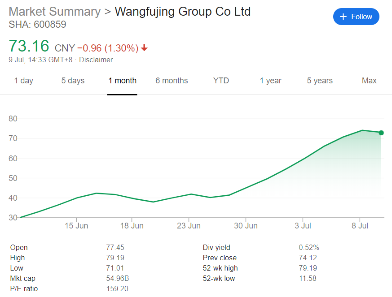The height and width of the screenshot is (297, 392).
Task: Click the High value 79.19
Action: click(115, 258)
